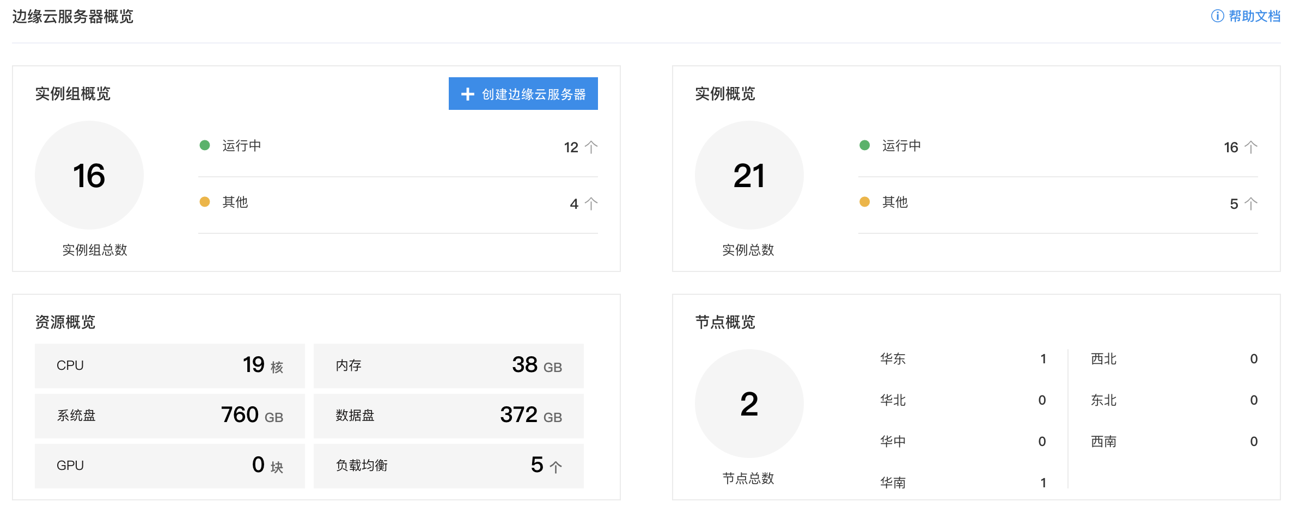This screenshot has width=1294, height=508.
Task: Click the orange 其他 dot in 实例概览
Action: 864,202
